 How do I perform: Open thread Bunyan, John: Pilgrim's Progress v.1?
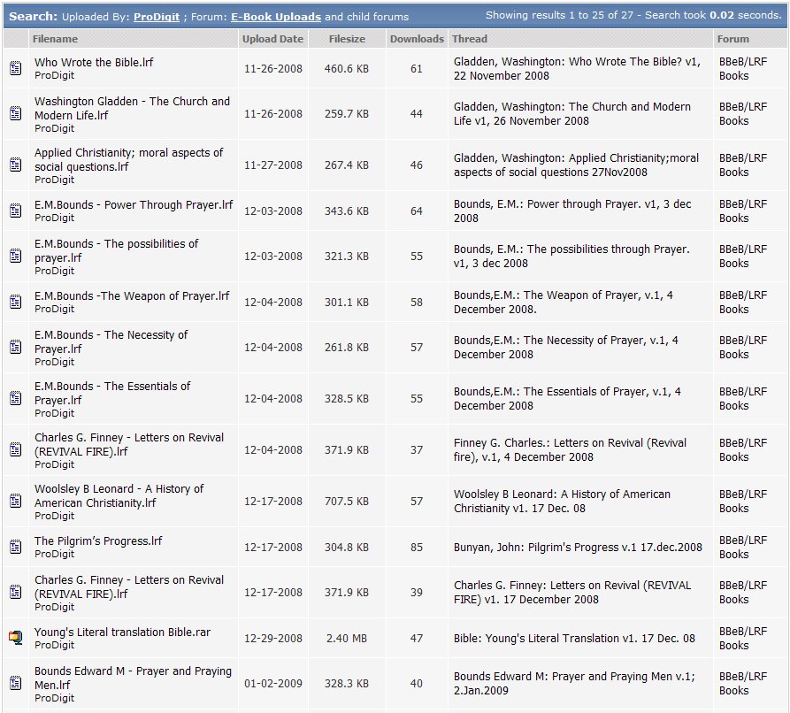pyautogui.click(x=578, y=548)
